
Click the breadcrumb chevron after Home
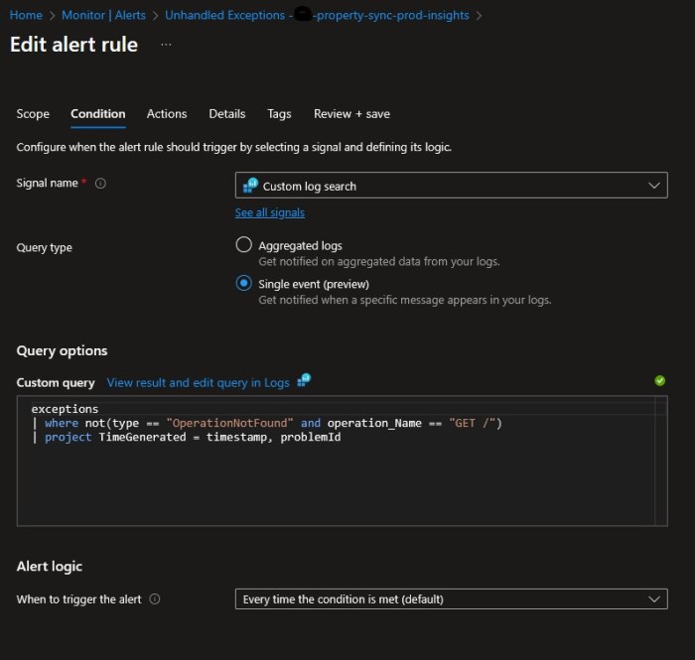52,16
